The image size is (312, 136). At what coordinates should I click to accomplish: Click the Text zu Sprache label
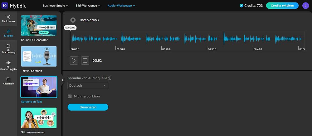(x=32, y=71)
